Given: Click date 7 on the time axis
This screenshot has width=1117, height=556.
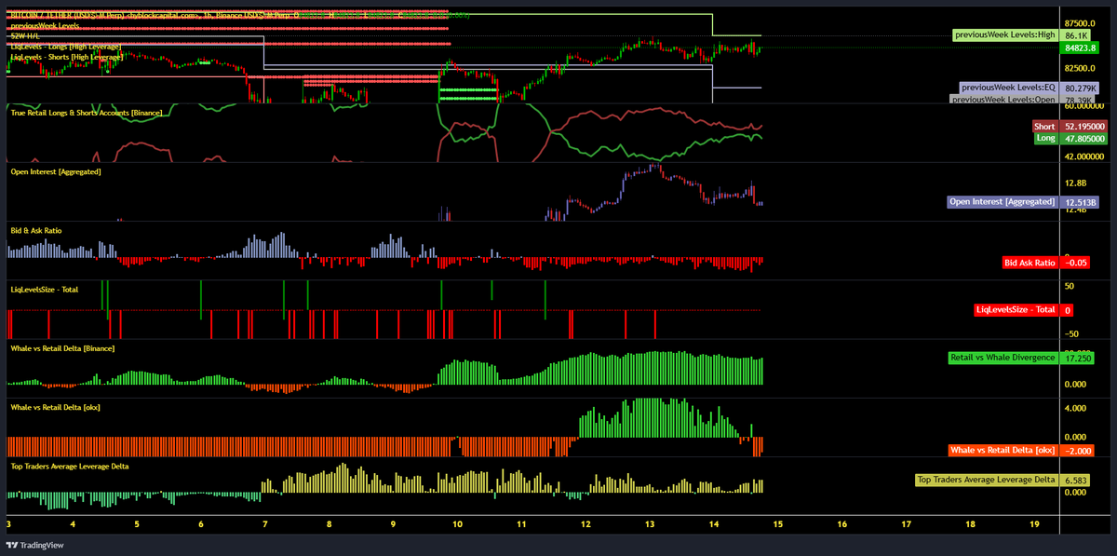Looking at the screenshot, I should click(265, 524).
